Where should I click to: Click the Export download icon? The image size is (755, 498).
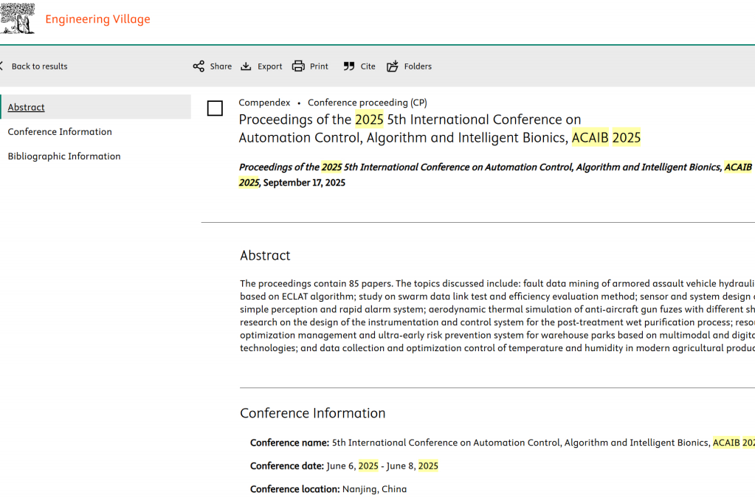pos(247,66)
